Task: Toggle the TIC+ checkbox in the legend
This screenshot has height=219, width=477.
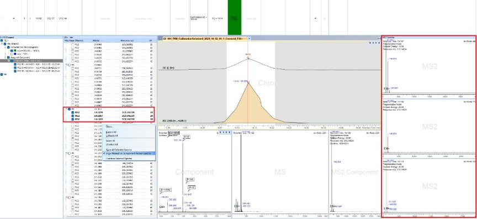Action: (x=2, y=40)
